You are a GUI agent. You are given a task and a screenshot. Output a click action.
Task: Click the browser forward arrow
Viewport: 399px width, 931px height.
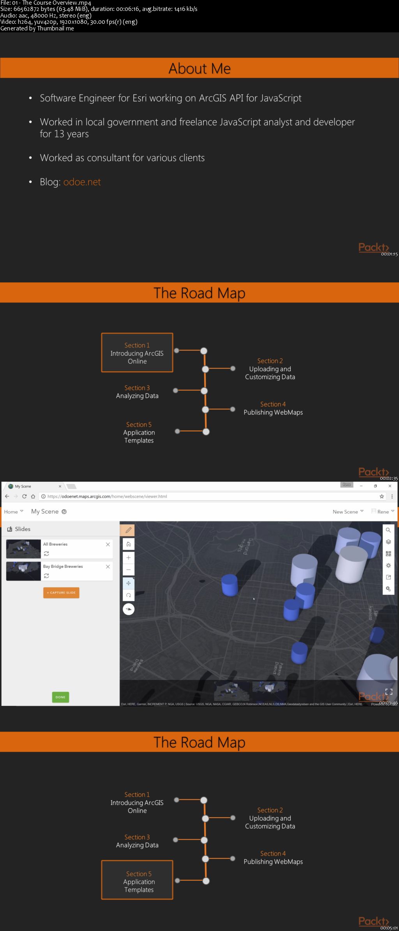click(16, 496)
